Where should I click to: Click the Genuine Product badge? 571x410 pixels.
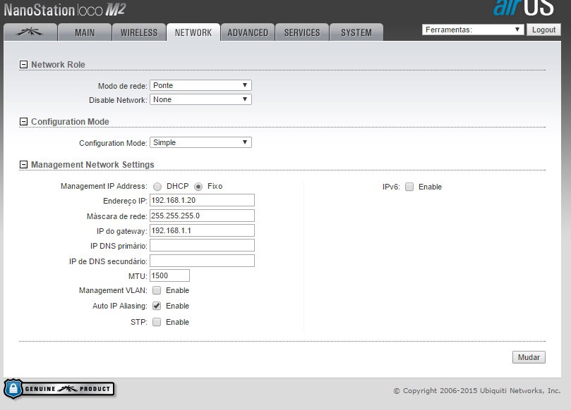point(59,389)
